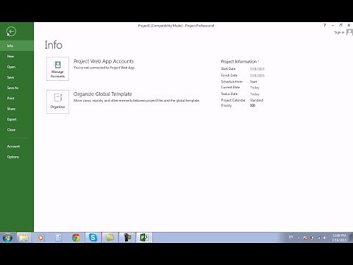Open the Print page
Viewport: 353px width, 265px height.
[17, 98]
